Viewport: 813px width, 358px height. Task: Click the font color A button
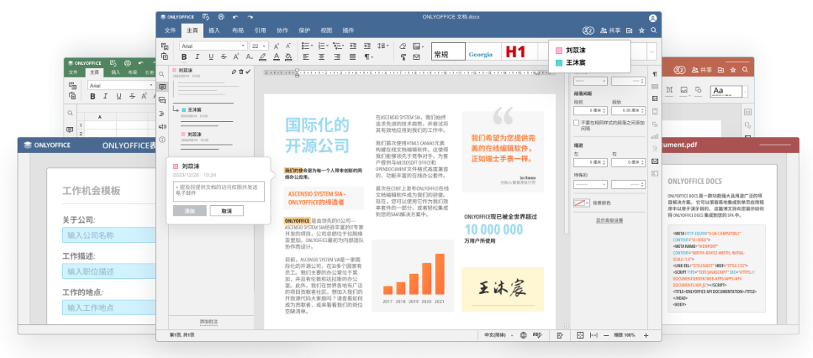click(276, 57)
